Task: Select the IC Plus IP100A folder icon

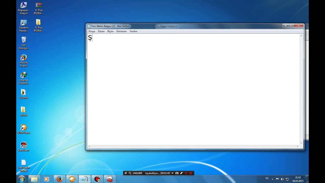Action: click(39, 26)
